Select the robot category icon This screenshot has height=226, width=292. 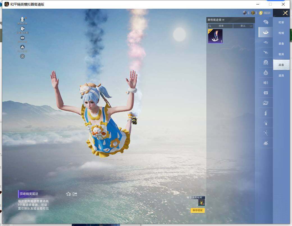pos(266,73)
